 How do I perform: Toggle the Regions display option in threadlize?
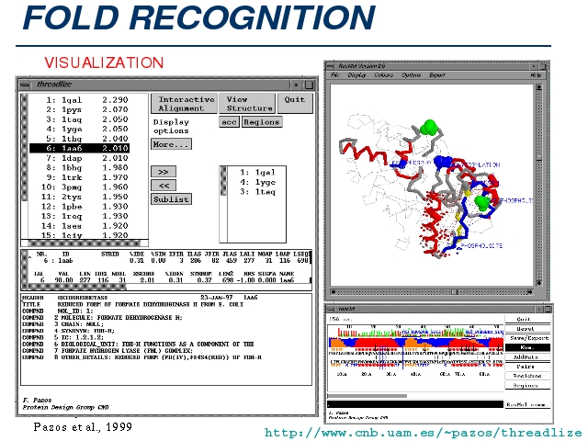(262, 122)
